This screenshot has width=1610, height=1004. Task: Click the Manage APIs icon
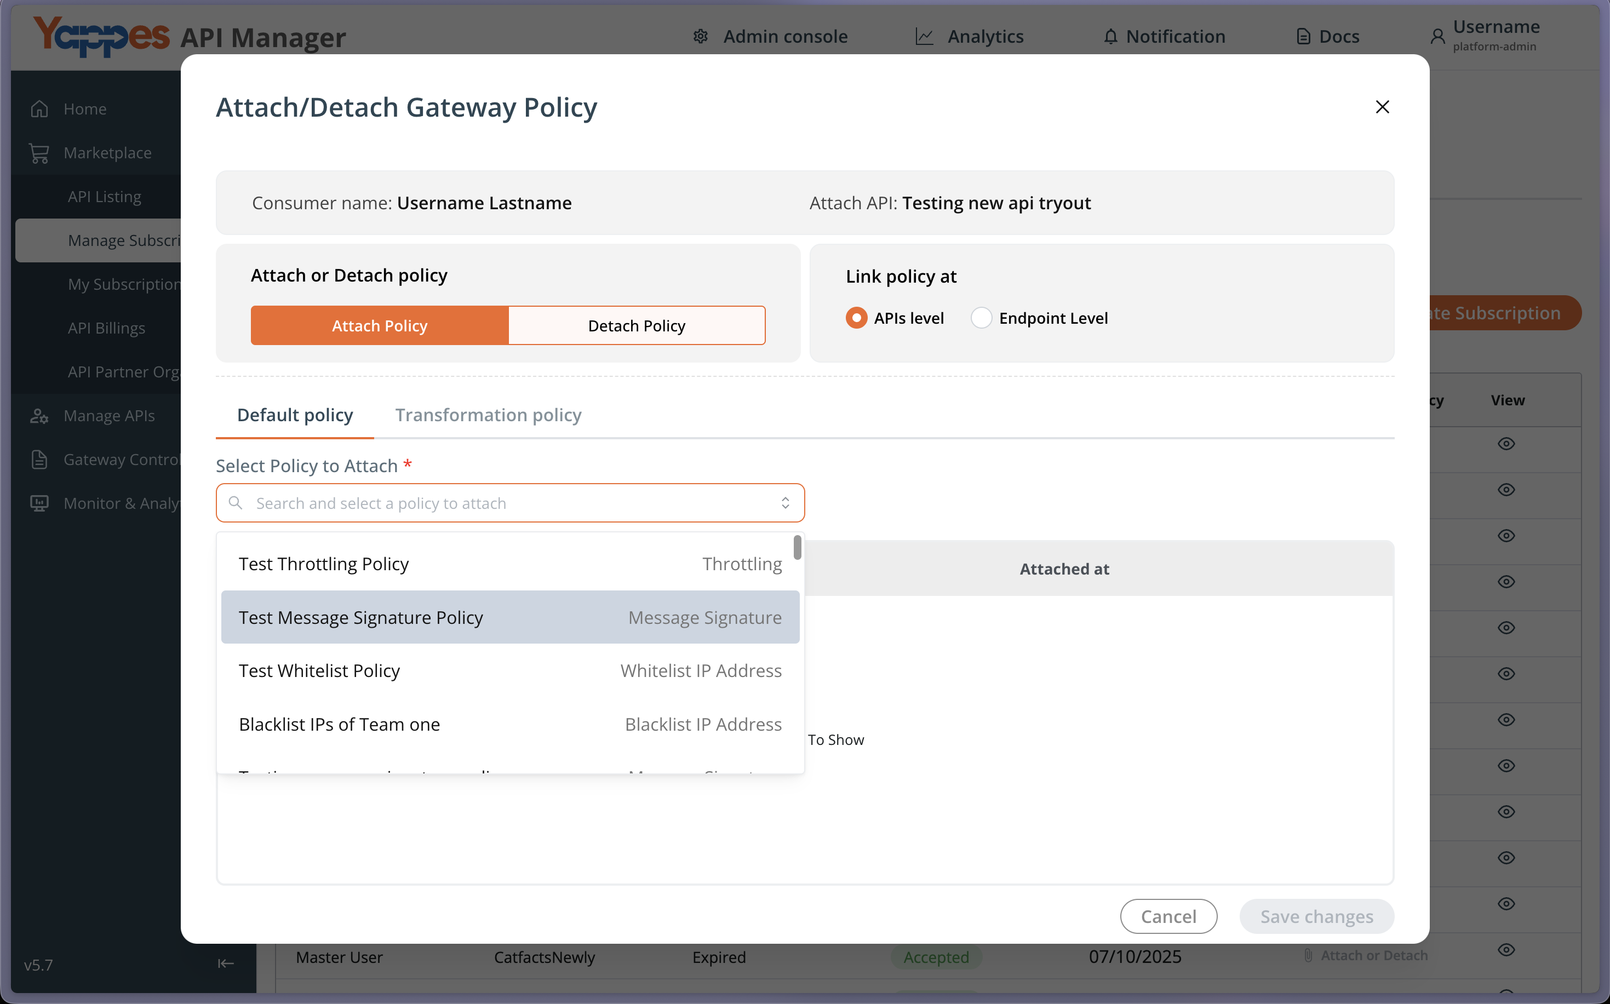point(39,416)
